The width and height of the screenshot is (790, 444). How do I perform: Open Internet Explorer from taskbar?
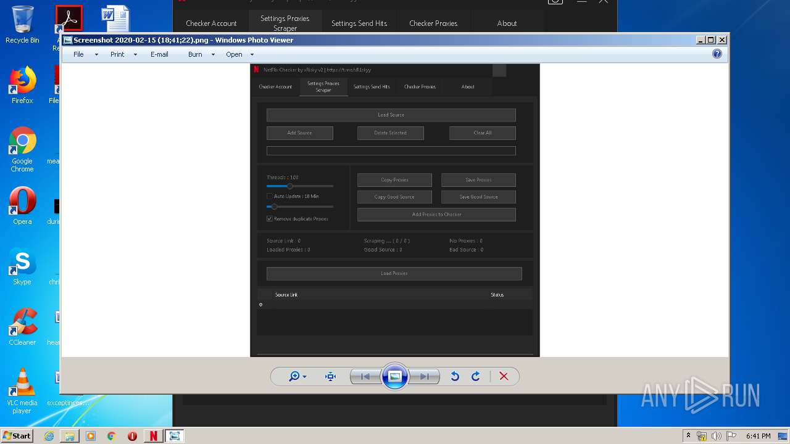click(49, 436)
